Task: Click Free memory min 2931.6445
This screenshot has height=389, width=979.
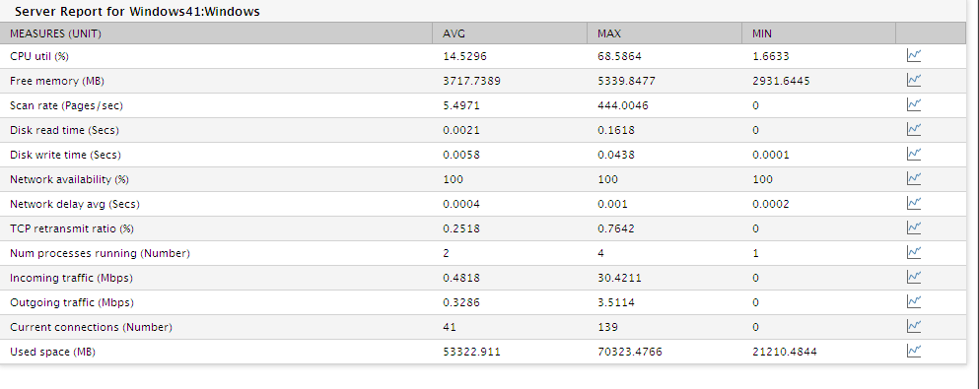Action: click(781, 81)
